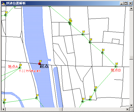
Task: Minimize the 到達位置解析 window
Action: 122,3
